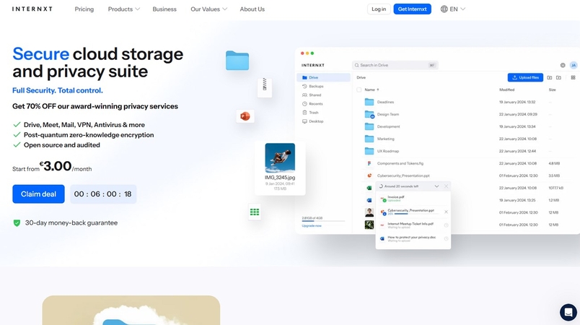Screen dimensions: 580x325
Task: Open the Design Team shared folder
Action: pyautogui.click(x=387, y=114)
